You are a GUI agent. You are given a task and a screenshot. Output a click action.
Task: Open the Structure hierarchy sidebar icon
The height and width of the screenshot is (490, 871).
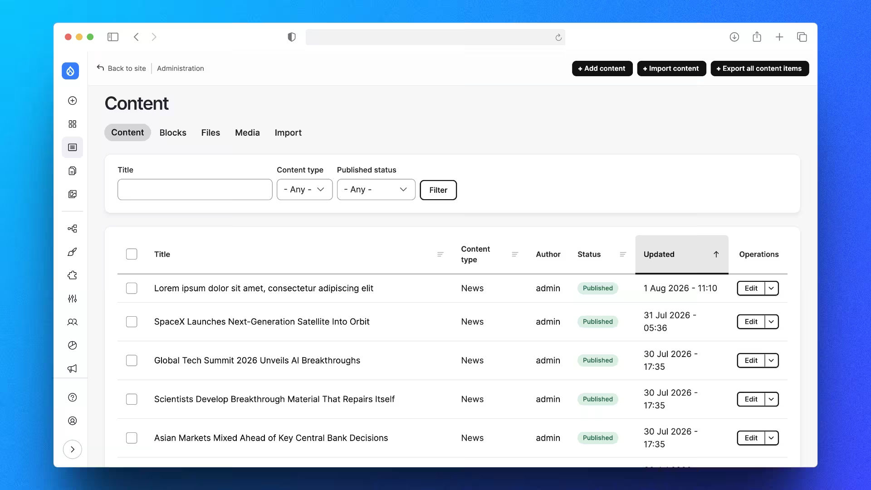[72, 229]
